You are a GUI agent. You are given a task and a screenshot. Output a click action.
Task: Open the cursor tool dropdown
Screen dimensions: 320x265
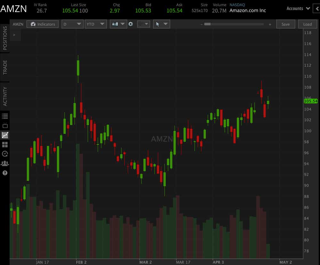tap(162, 24)
